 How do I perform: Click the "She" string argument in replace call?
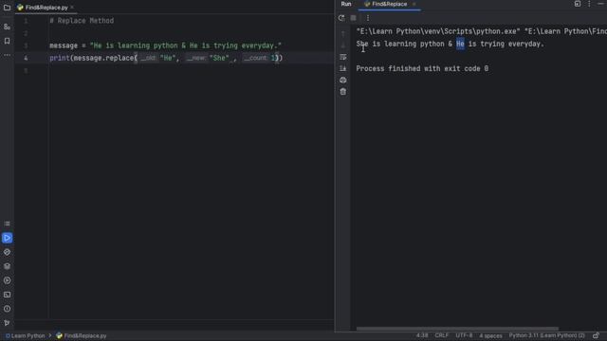(219, 58)
